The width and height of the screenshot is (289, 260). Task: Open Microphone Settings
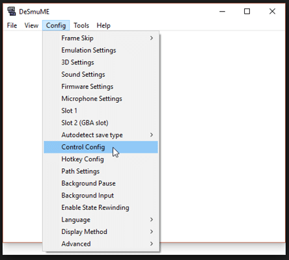[101, 99]
